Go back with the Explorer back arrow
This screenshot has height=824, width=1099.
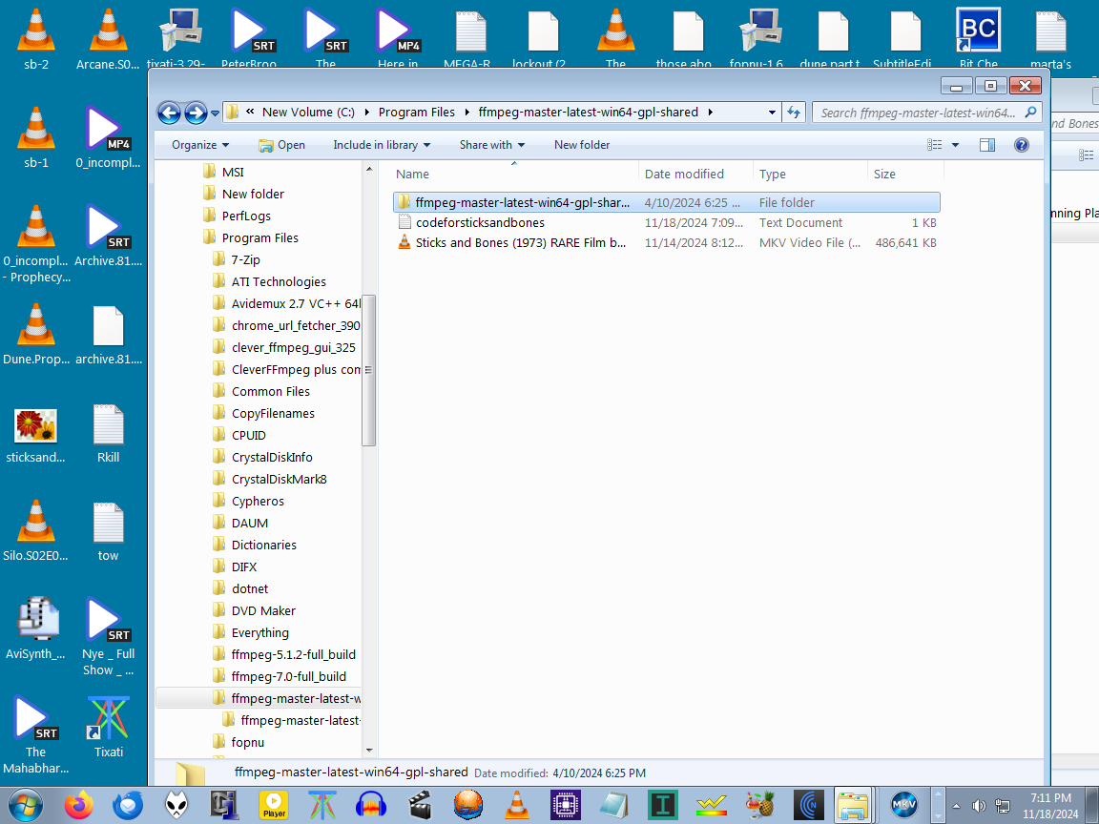tap(169, 113)
